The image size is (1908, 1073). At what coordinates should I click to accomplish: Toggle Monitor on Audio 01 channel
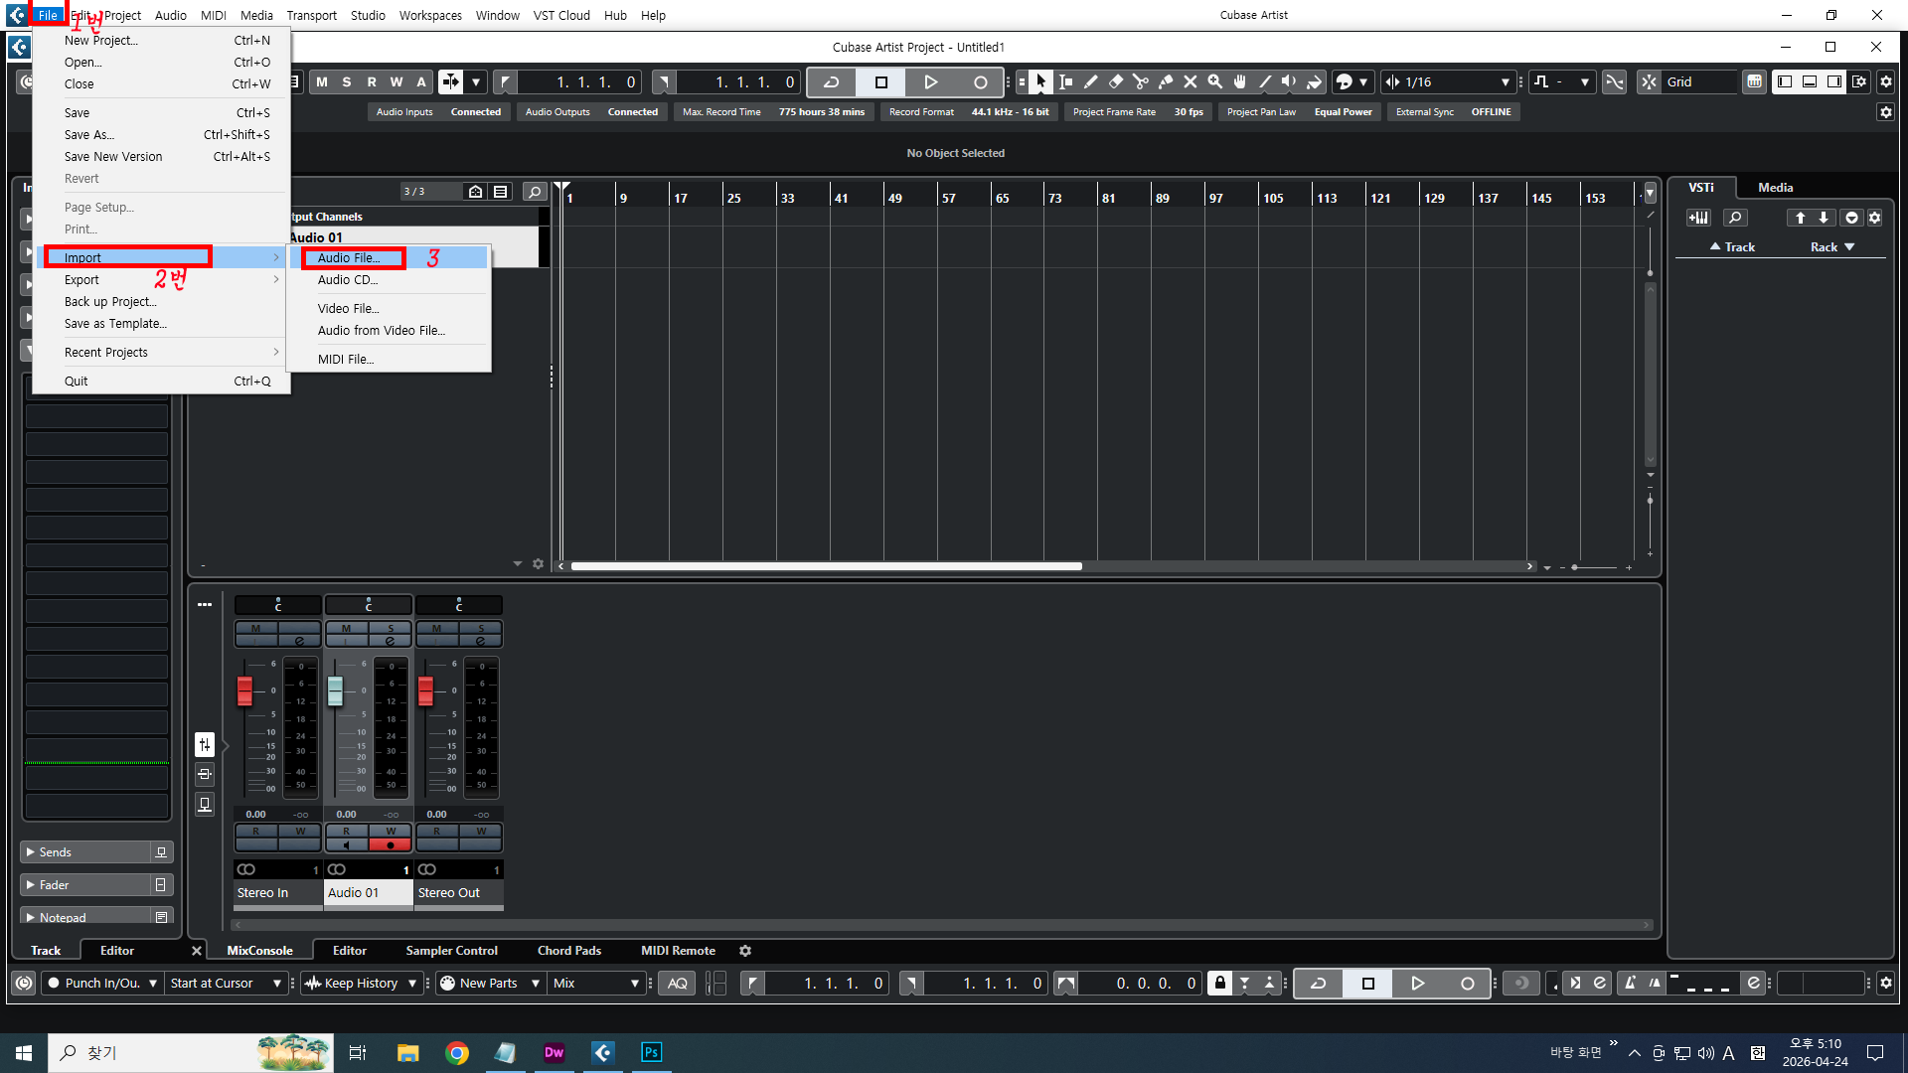coord(346,844)
